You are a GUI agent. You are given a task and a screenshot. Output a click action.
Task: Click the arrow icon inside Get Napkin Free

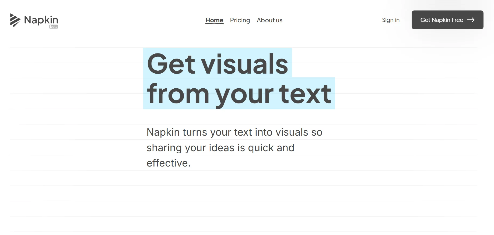(471, 20)
